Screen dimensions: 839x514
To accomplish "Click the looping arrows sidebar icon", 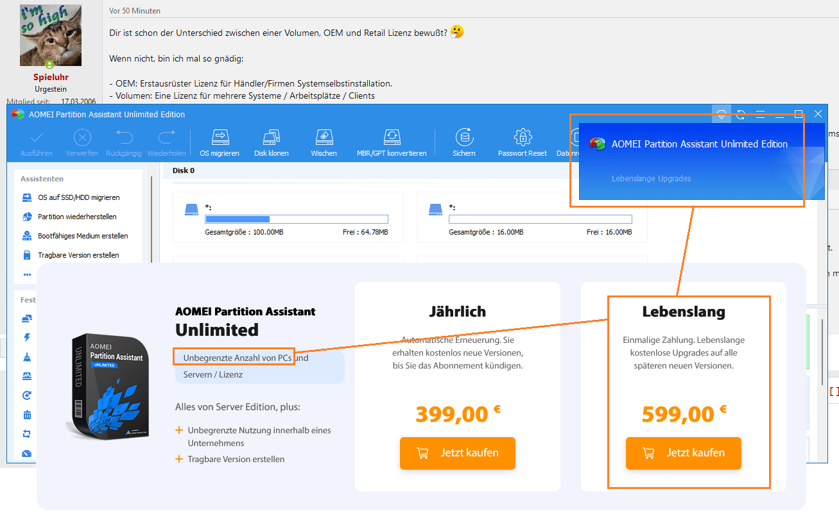I will coord(27,434).
